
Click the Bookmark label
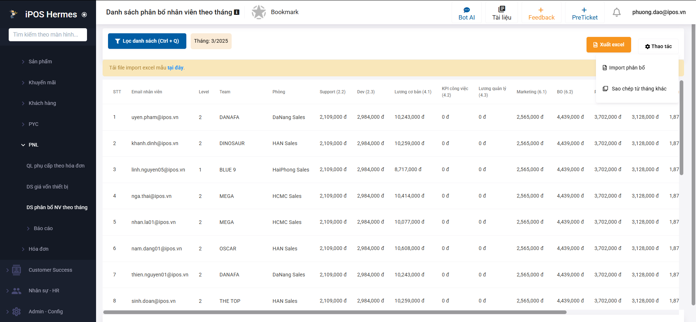(x=285, y=12)
